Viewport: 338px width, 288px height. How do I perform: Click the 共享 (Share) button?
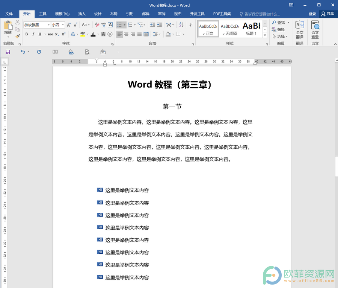327,14
